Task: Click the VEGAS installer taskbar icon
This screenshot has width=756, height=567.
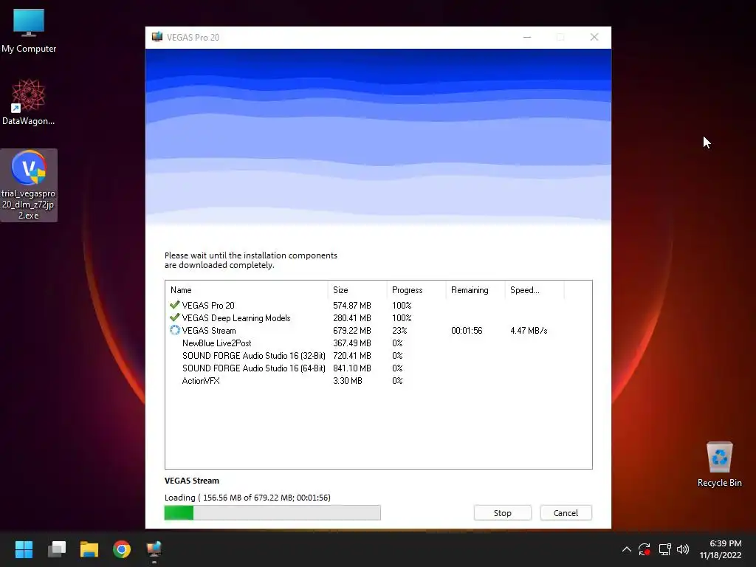Action: coord(154,549)
